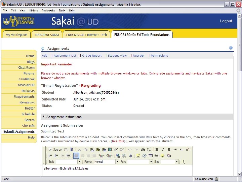Open Roster in the sidebar
The width and height of the screenshot is (242, 182).
tap(30, 108)
